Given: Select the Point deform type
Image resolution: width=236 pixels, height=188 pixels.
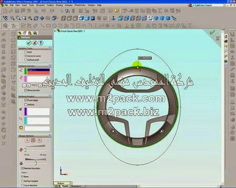Looking at the screenshot, I should tap(26, 52).
